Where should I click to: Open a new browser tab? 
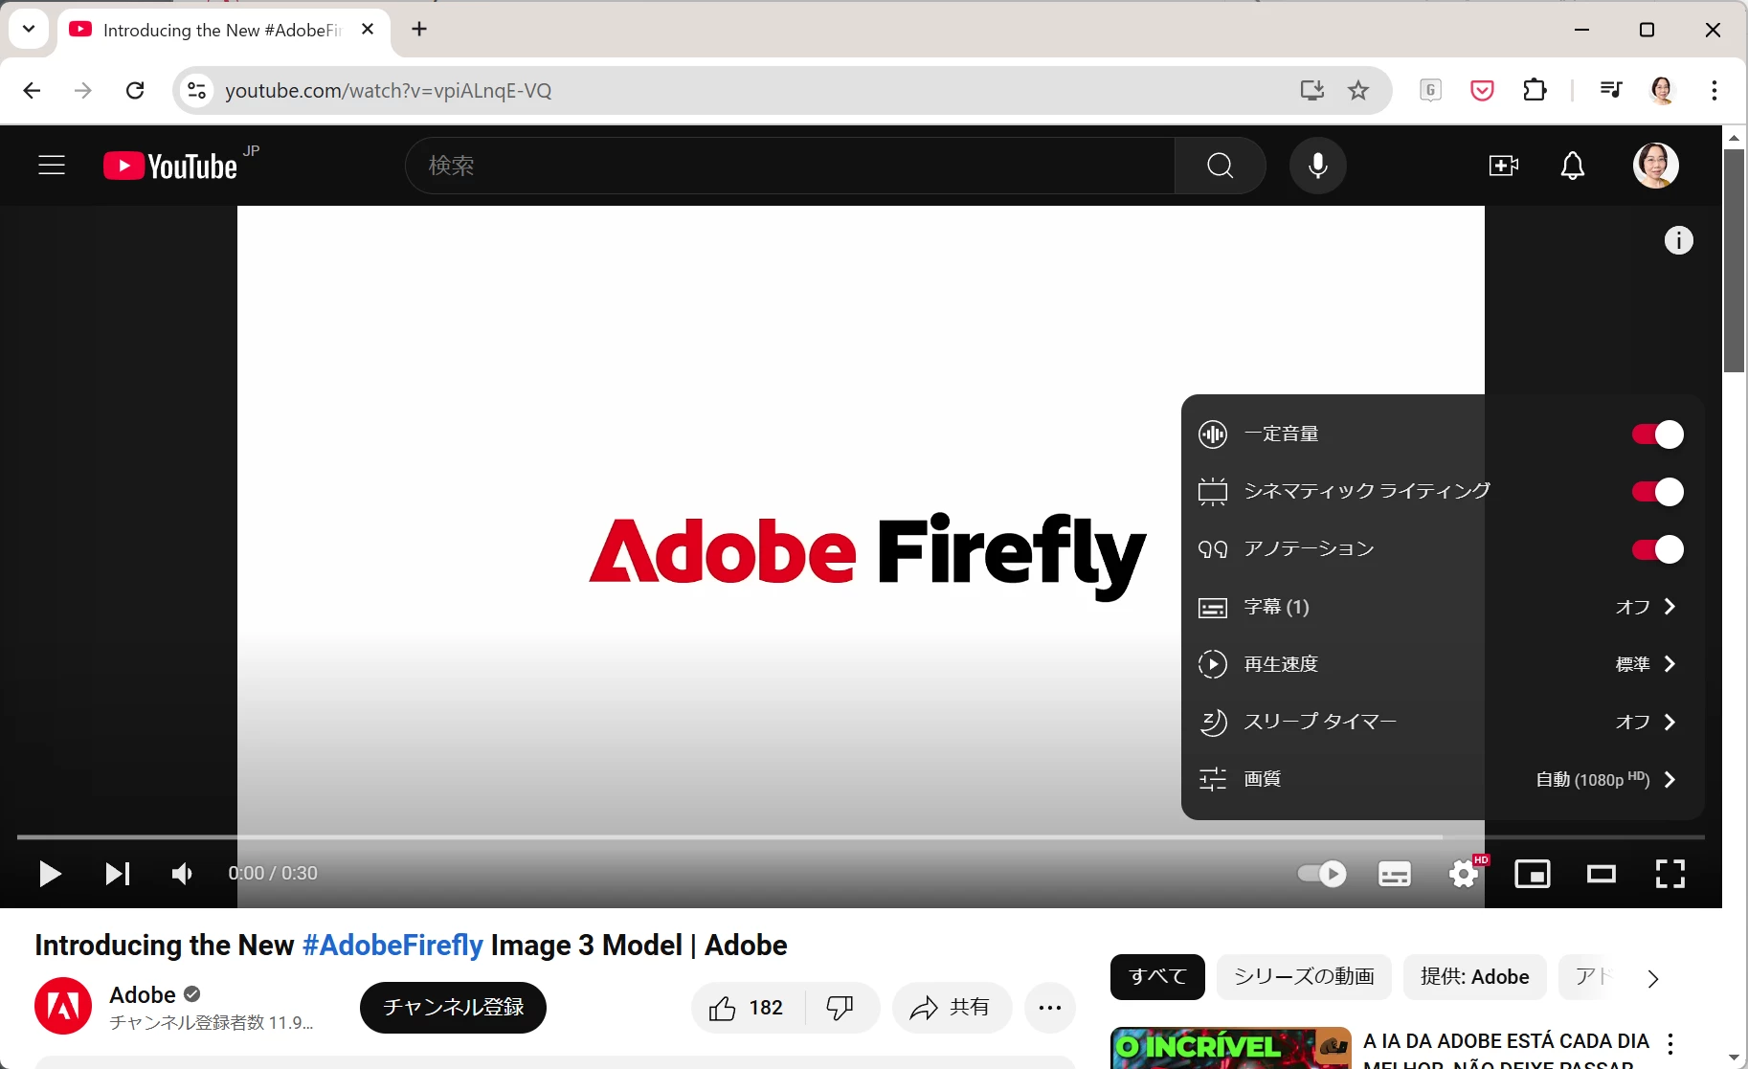tap(419, 29)
